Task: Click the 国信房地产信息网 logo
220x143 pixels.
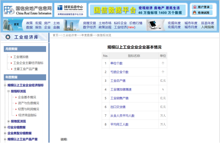Action: click(x=28, y=10)
